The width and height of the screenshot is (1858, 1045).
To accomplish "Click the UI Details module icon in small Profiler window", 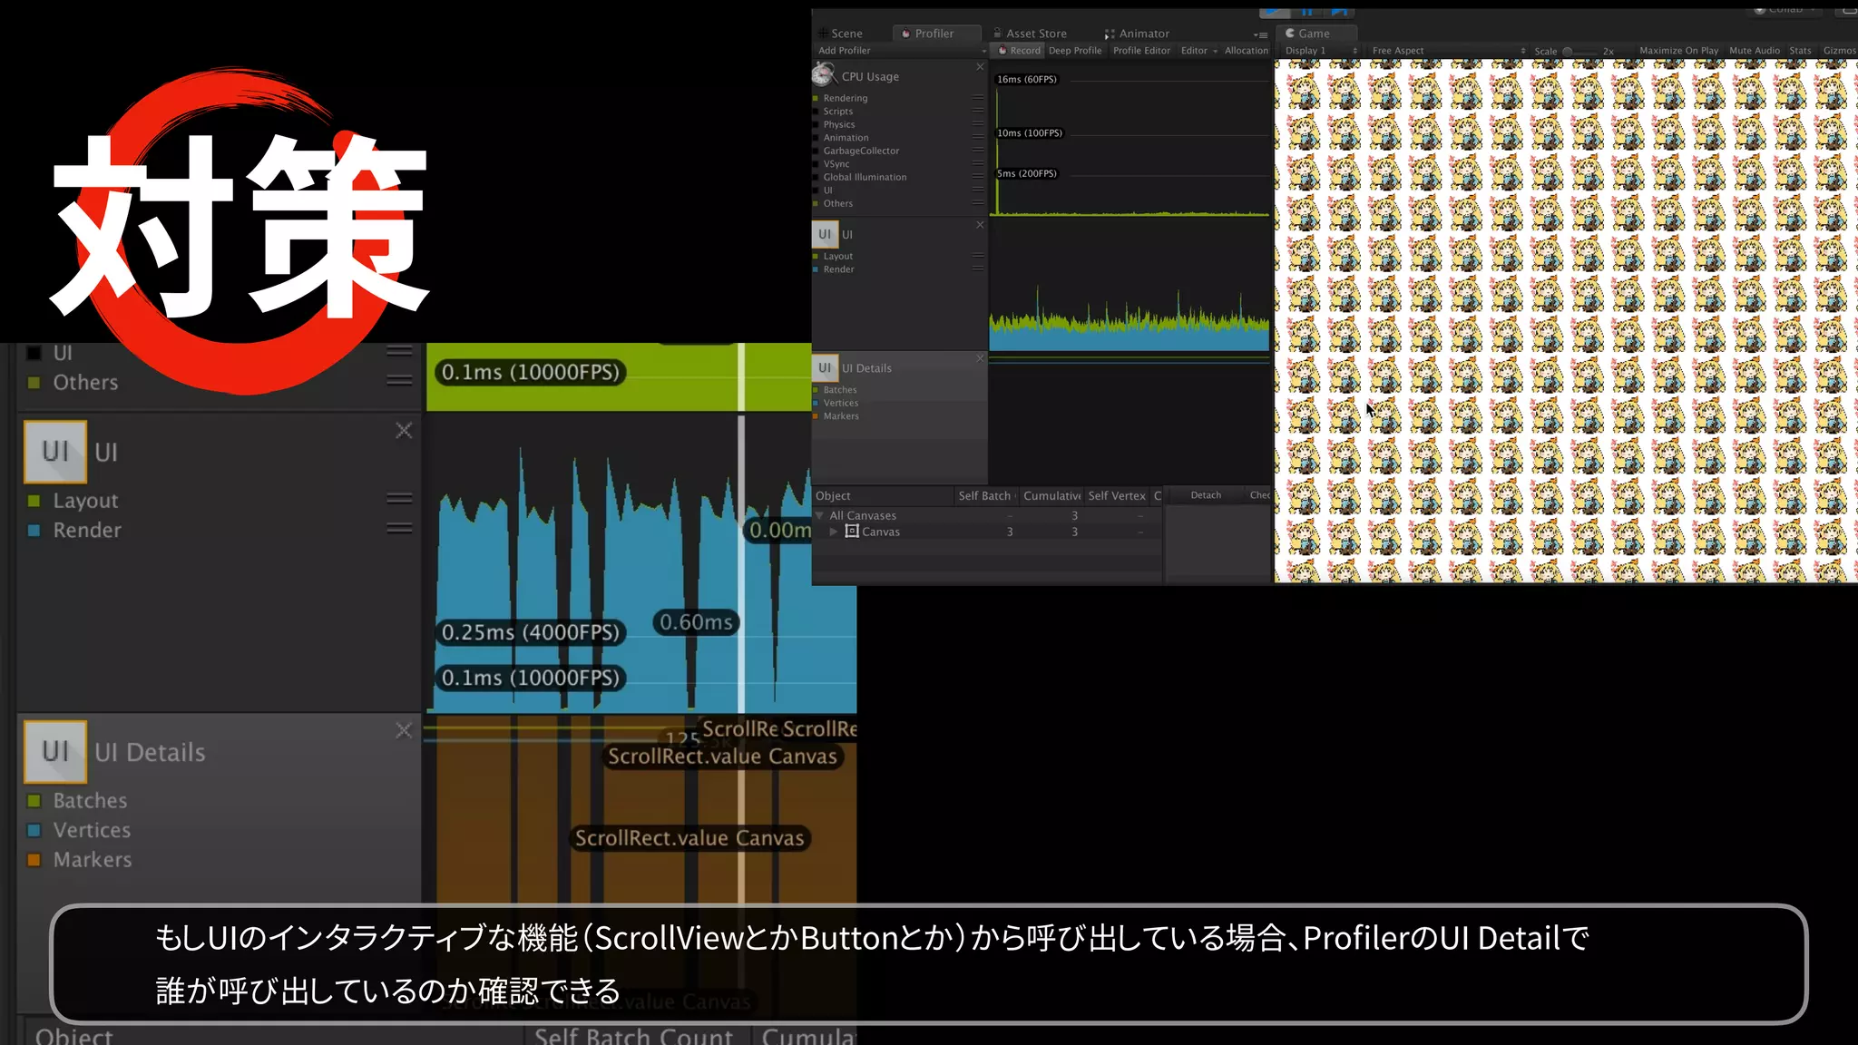I will point(825,367).
